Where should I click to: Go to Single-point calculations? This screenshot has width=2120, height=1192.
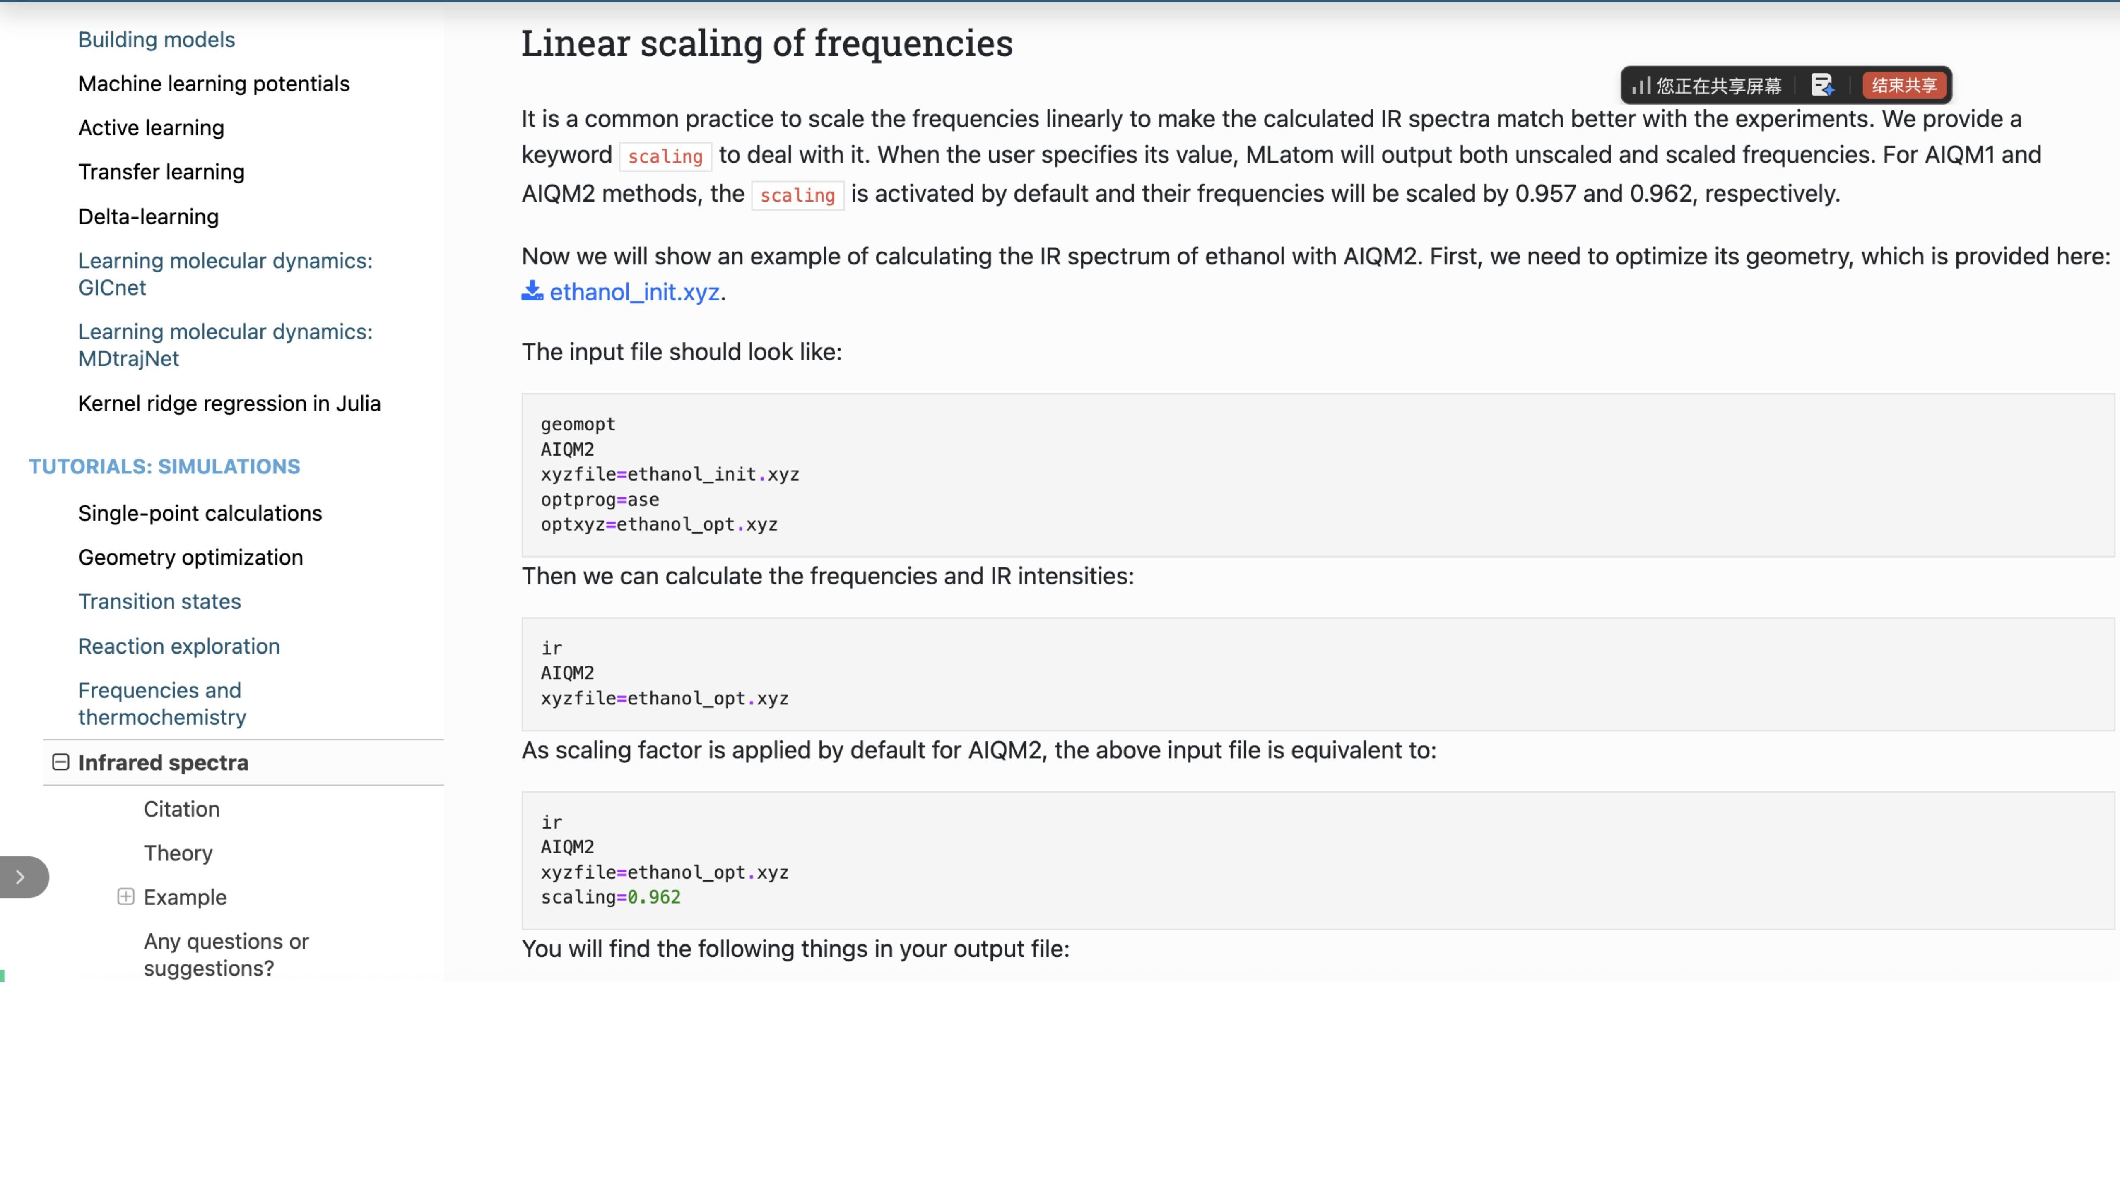[200, 513]
